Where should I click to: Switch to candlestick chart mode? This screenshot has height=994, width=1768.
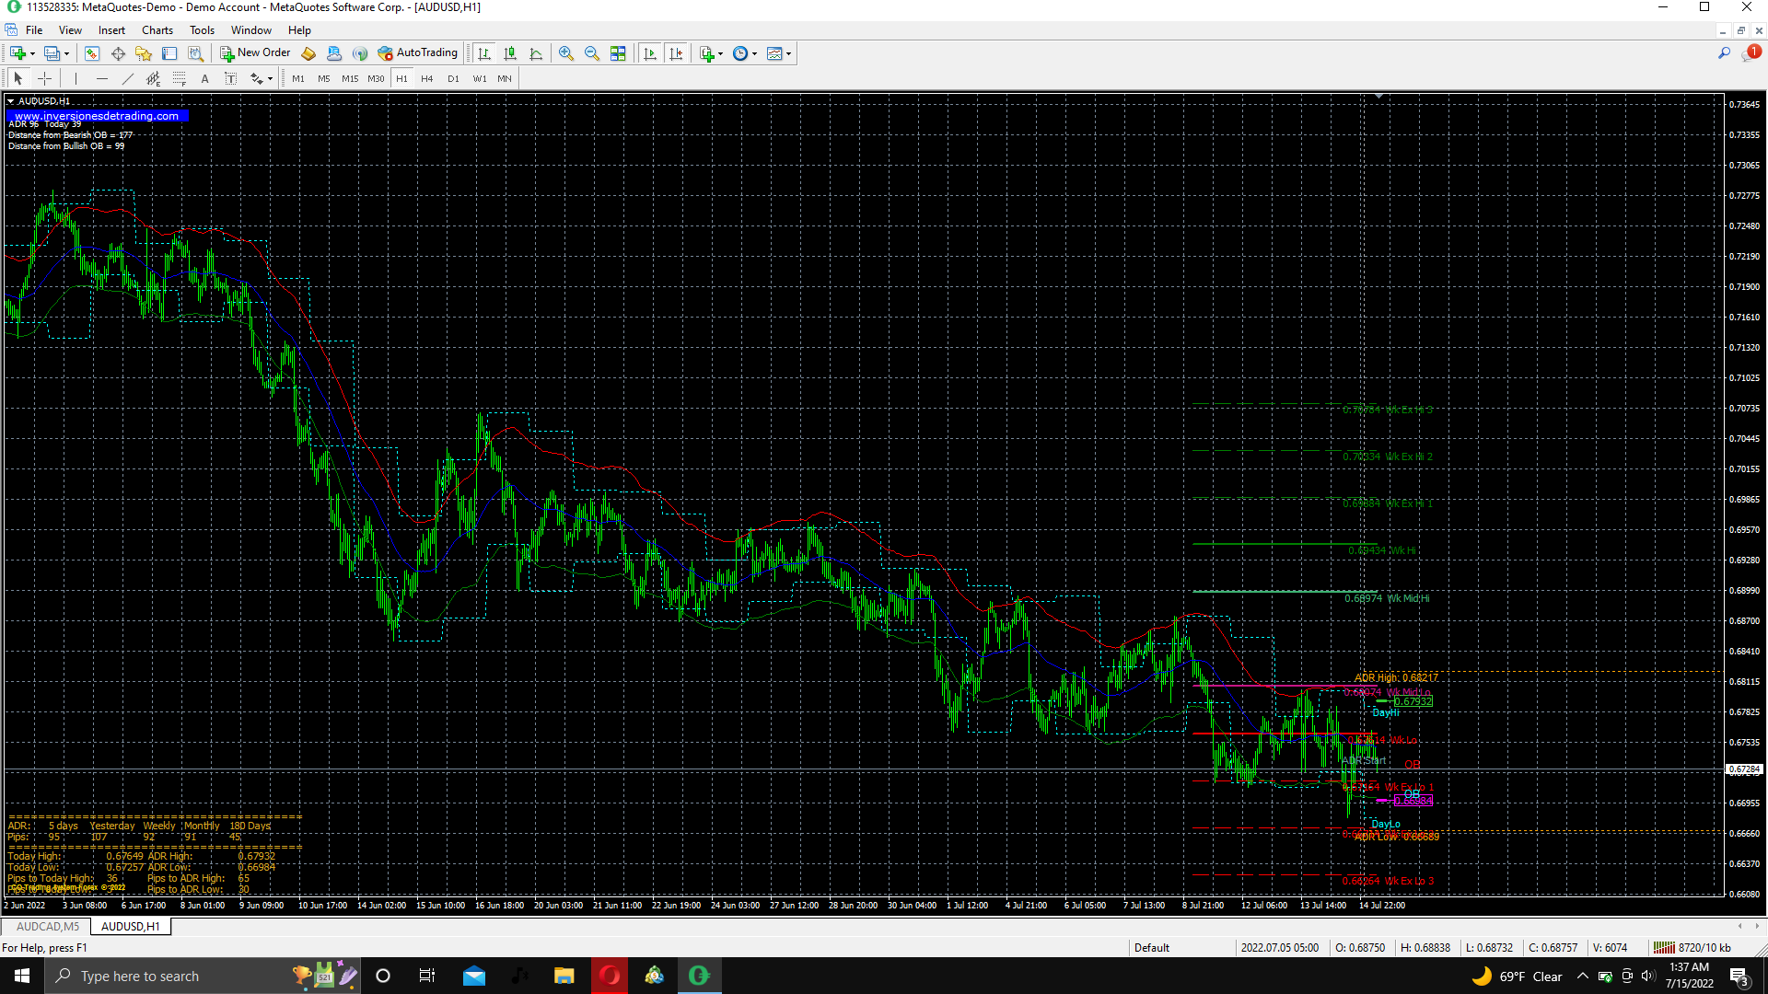510,53
